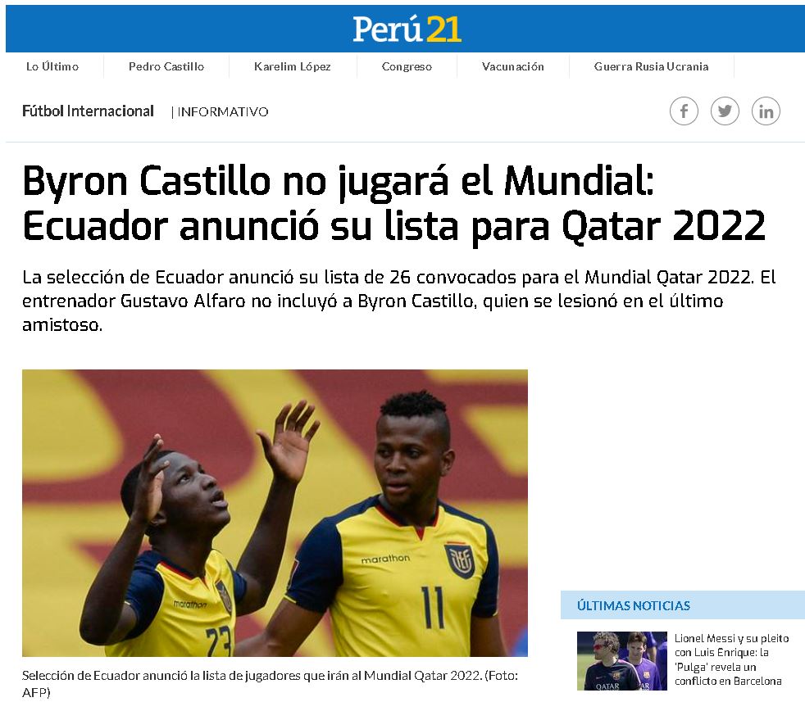Open the Lo Último section
Image resolution: width=805 pixels, height=702 pixels.
coord(52,66)
